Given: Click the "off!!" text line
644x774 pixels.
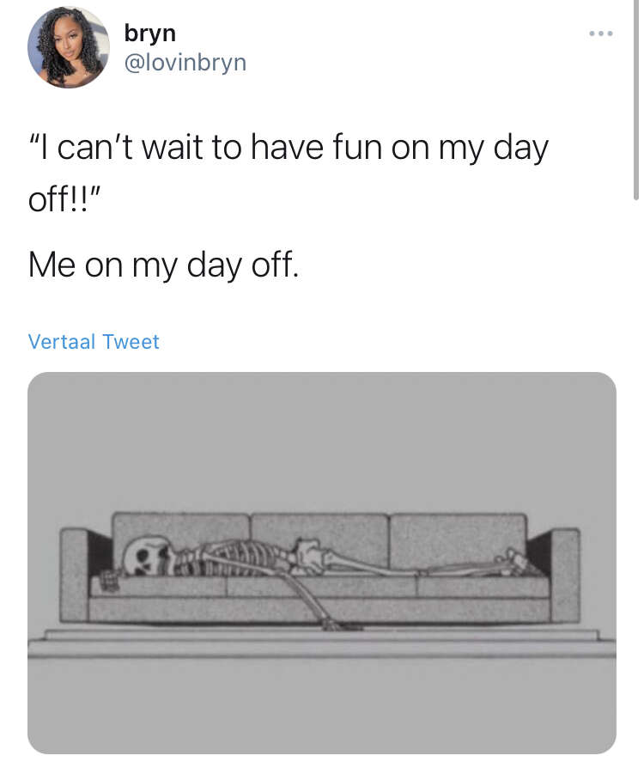Looking at the screenshot, I should (x=64, y=199).
